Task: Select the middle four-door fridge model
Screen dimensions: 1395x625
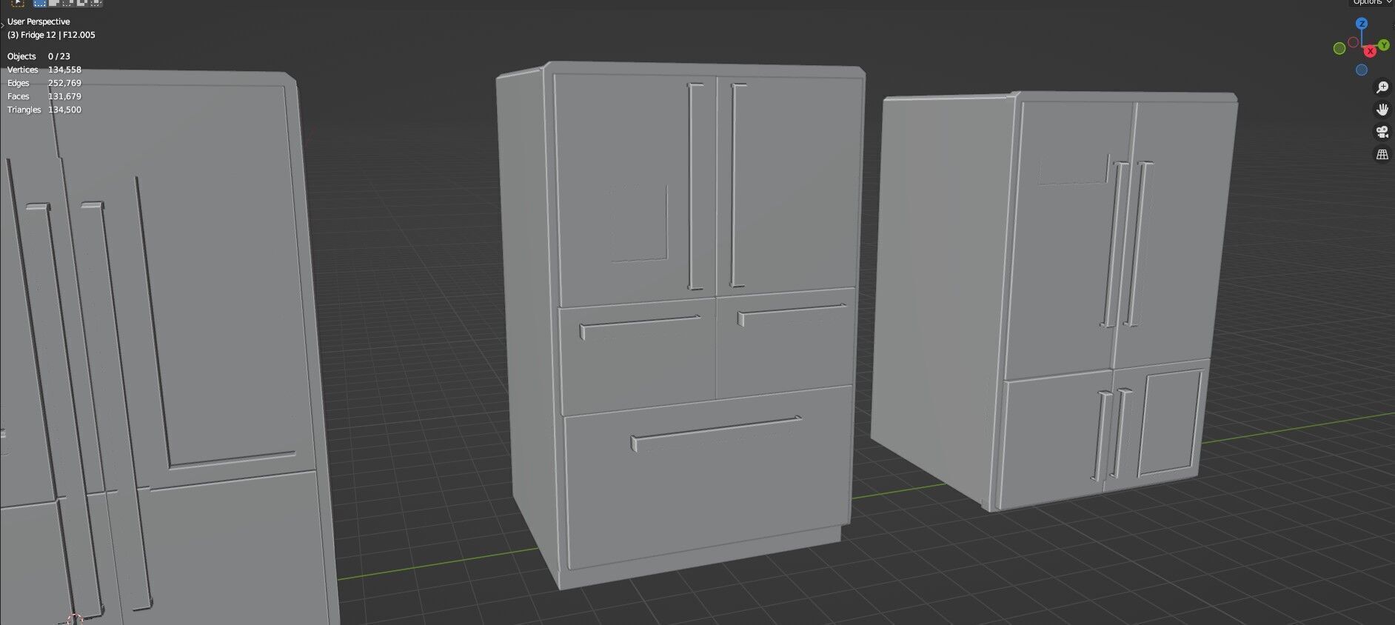Action: pos(681,326)
